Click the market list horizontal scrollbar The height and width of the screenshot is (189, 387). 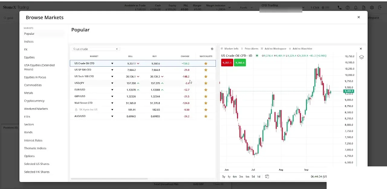click(x=109, y=179)
